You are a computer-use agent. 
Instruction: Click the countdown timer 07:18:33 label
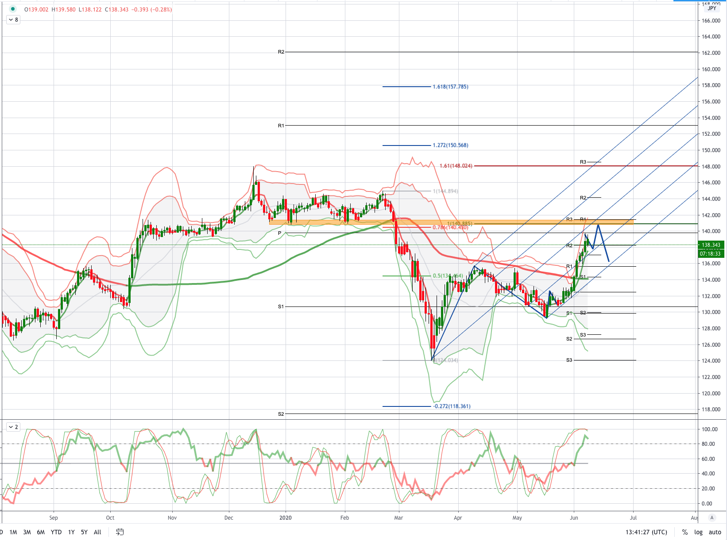point(711,254)
